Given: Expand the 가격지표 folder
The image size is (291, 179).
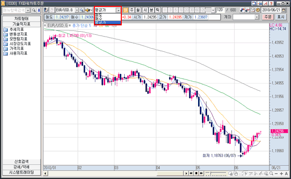Looking at the screenshot, I should point(14,48).
